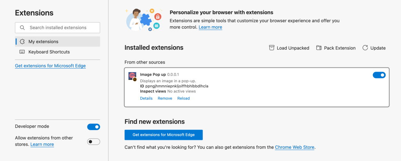Viewport: 401px width, 161px height.
Task: Open the Keyboard Shortcuts section
Action: point(49,52)
